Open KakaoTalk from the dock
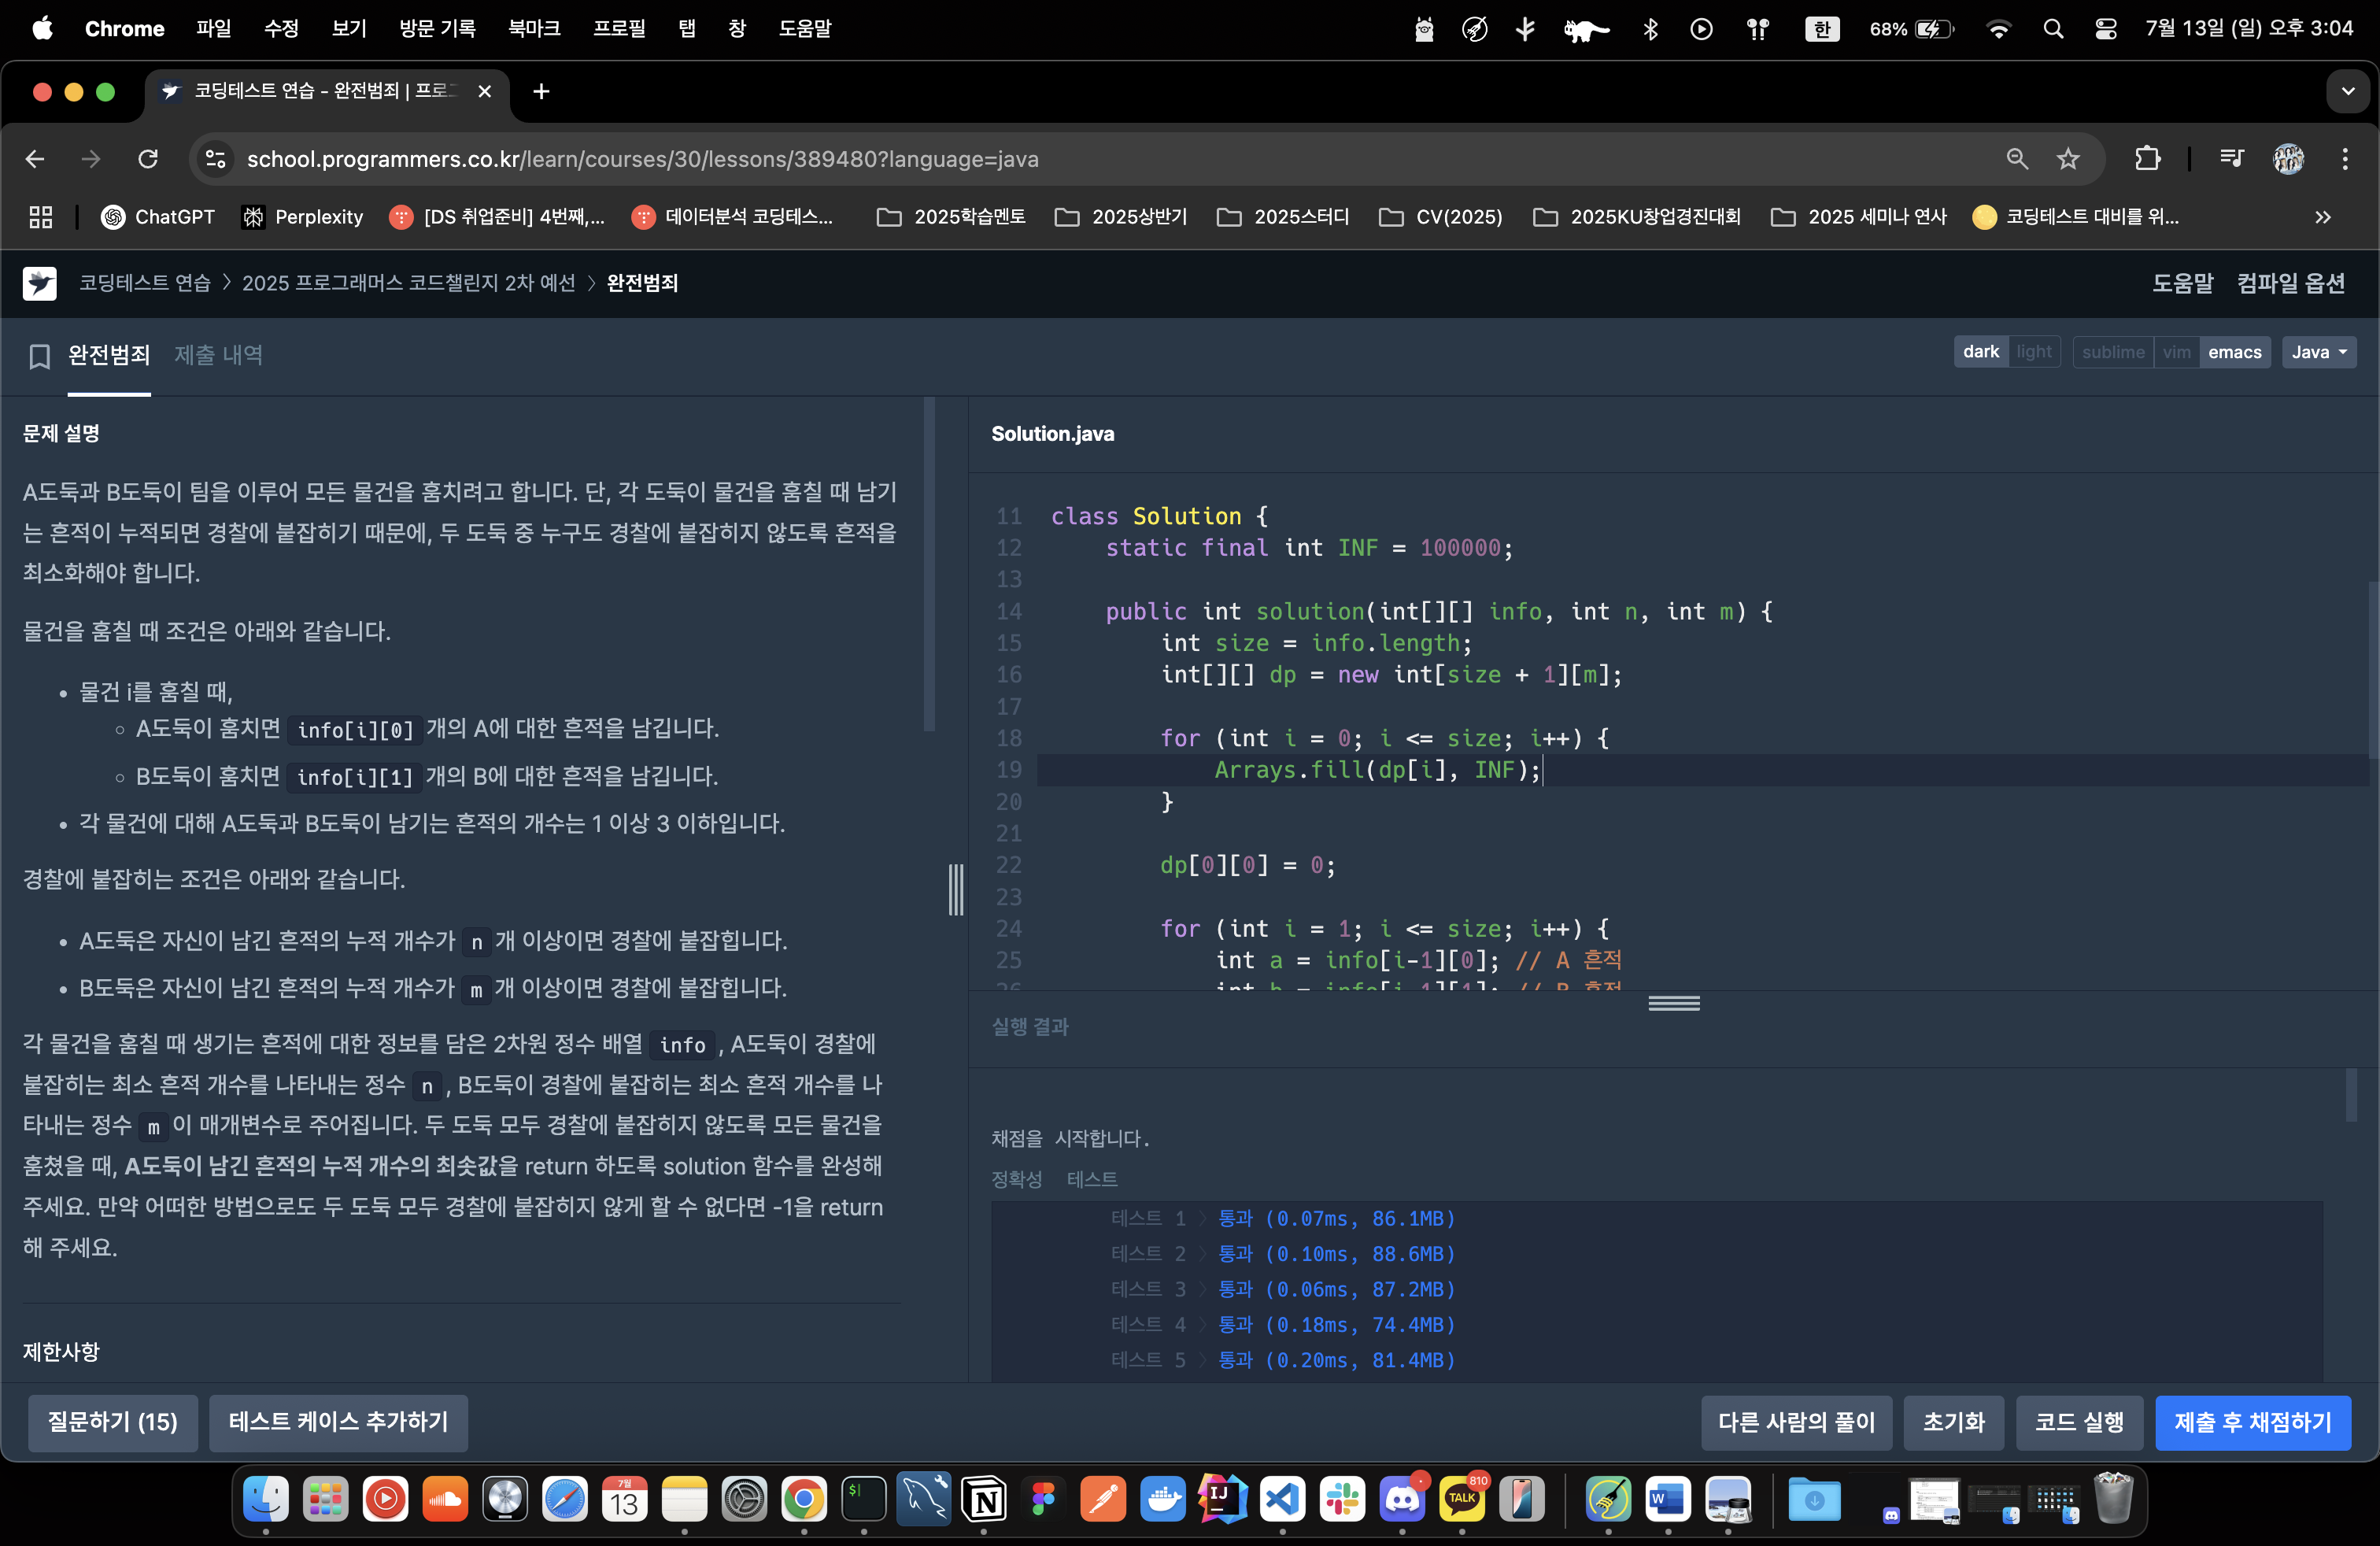This screenshot has height=1546, width=2380. pos(1462,1499)
